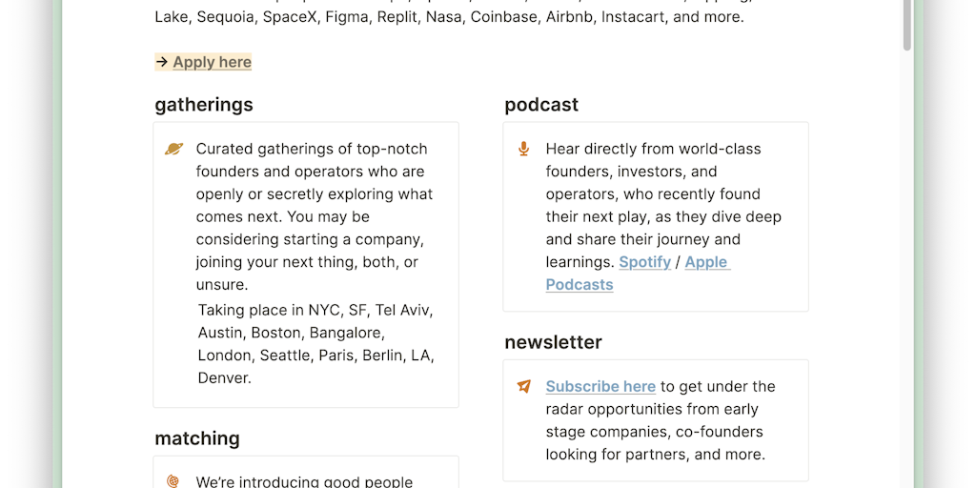
Task: Click the 'Taking place in NYC' cities text
Action: coord(315,343)
